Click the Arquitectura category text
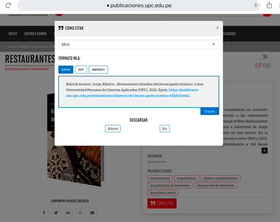280x222 pixels. click(157, 162)
